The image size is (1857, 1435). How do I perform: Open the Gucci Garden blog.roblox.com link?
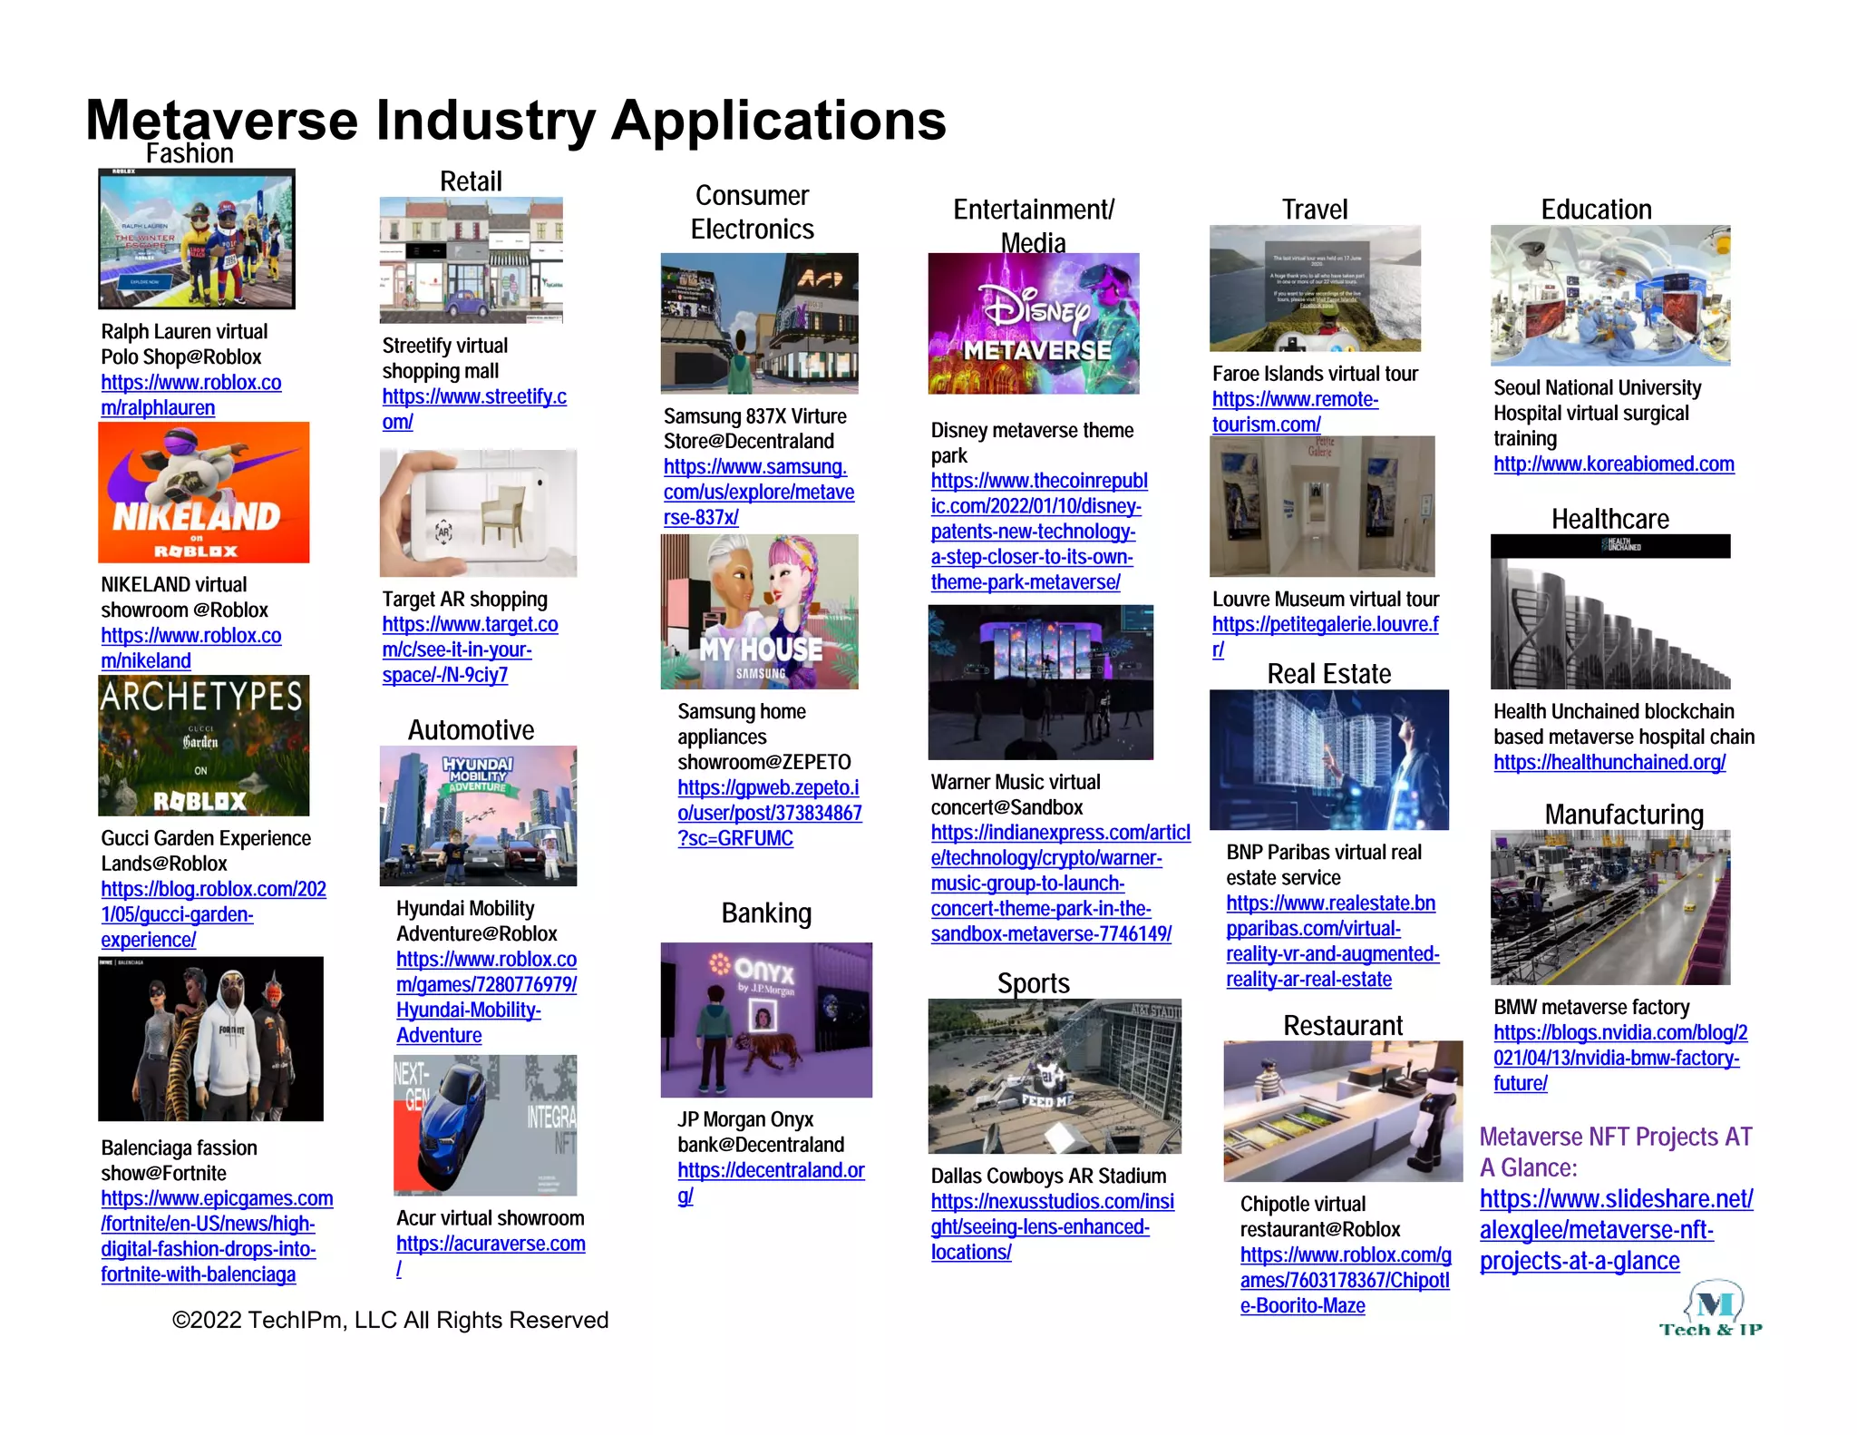214,914
